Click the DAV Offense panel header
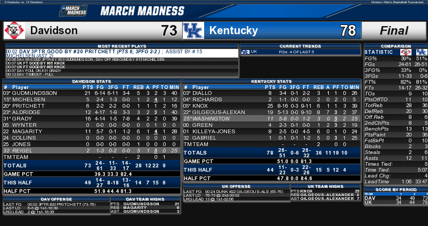The width and height of the screenshot is (428, 226). pyautogui.click(x=56, y=199)
